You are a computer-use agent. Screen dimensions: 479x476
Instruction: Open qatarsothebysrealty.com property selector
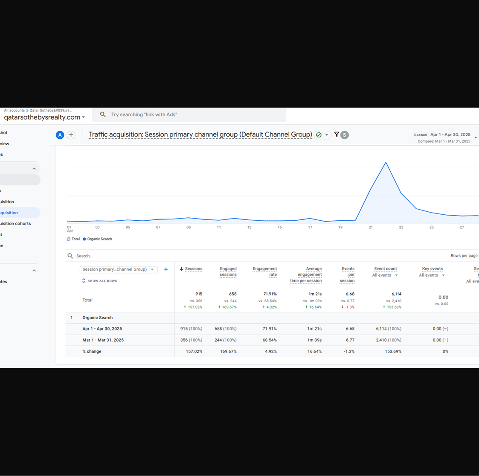click(44, 117)
